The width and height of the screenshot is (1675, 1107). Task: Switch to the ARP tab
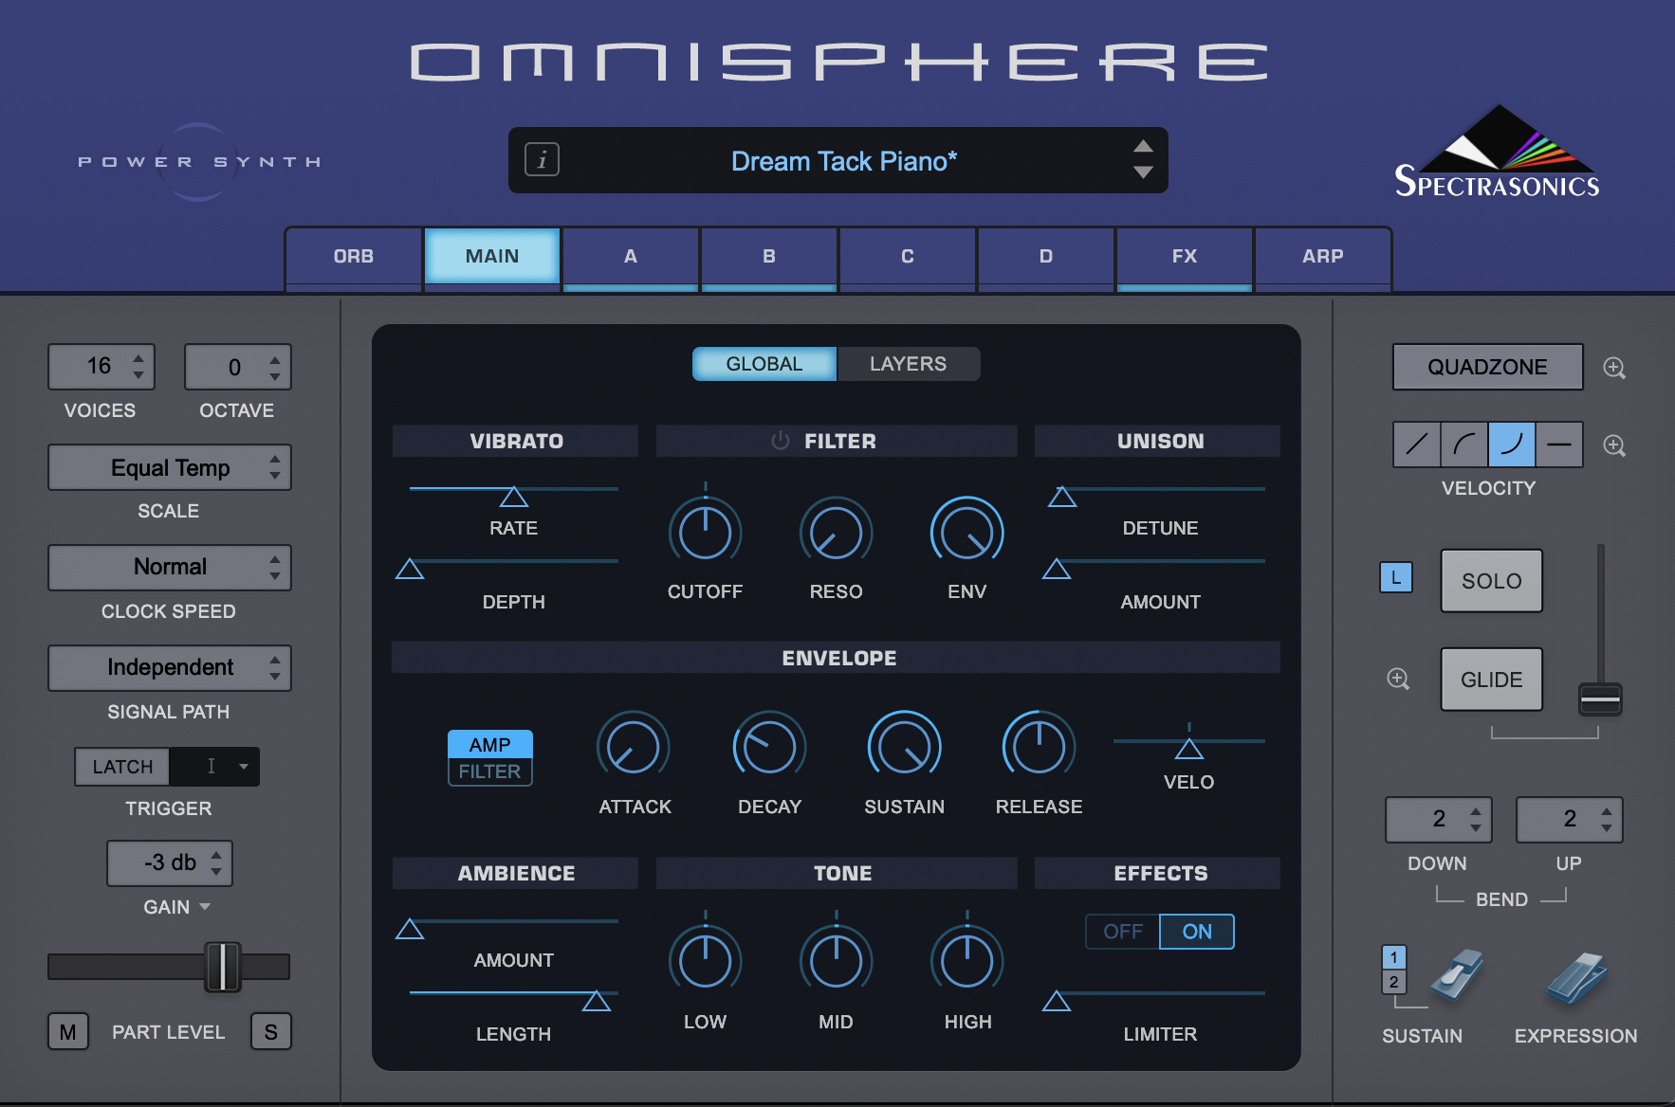pos(1323,256)
